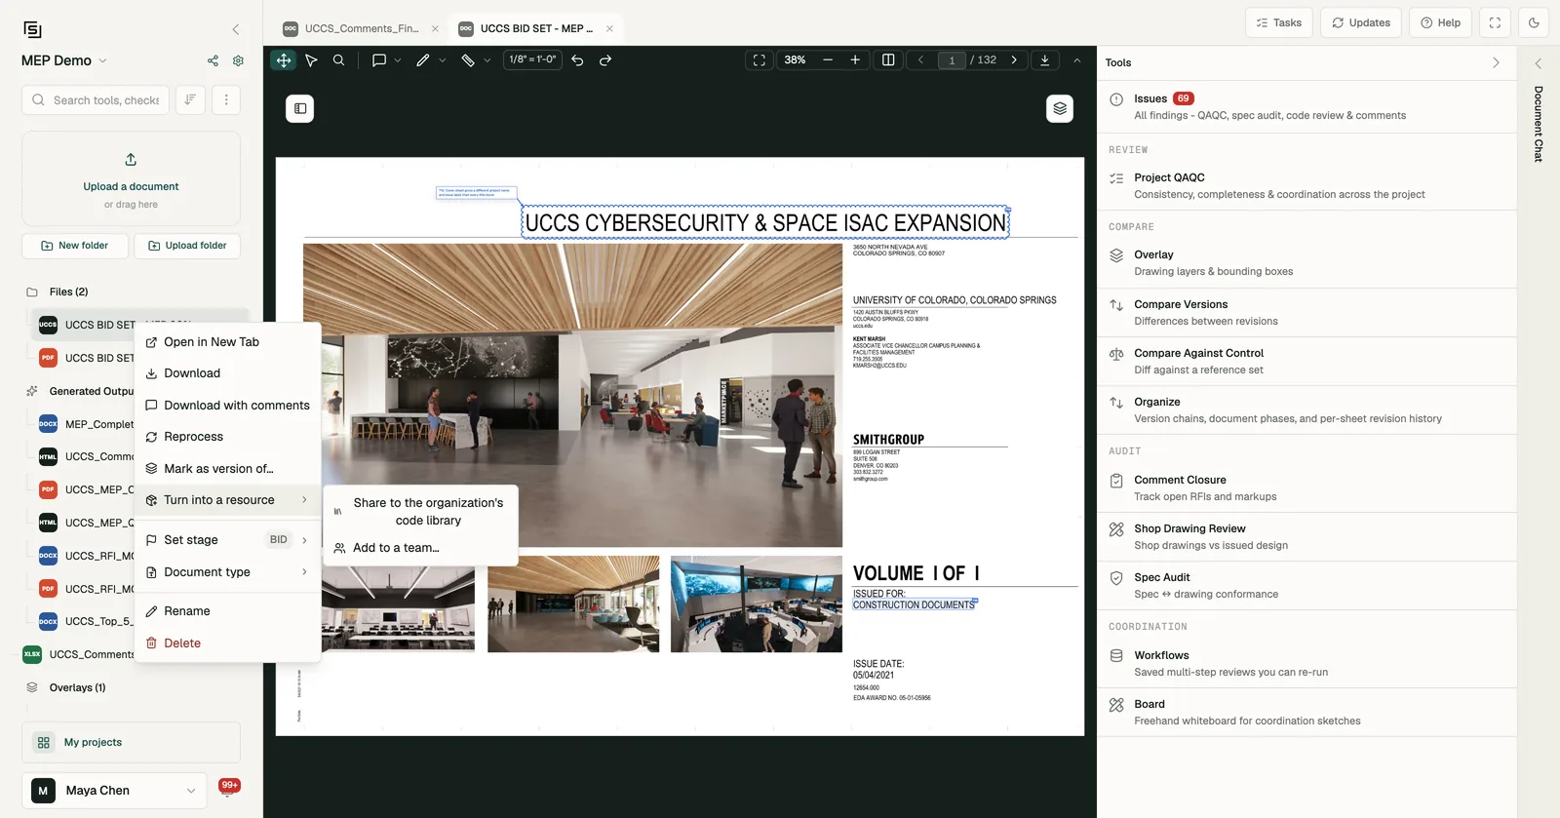Open the drawing scale dropdown
Image resolution: width=1560 pixels, height=818 pixels.
tap(532, 59)
